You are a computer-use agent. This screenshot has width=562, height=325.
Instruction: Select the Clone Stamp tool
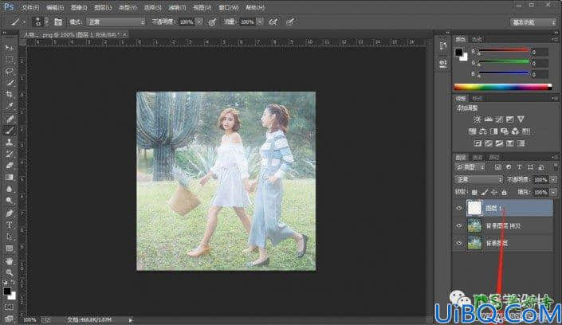pyautogui.click(x=10, y=143)
